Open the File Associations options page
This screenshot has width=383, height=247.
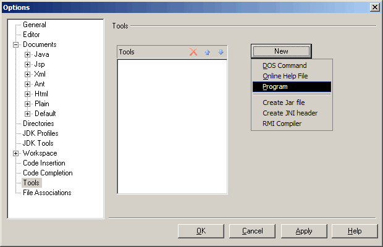click(x=47, y=193)
